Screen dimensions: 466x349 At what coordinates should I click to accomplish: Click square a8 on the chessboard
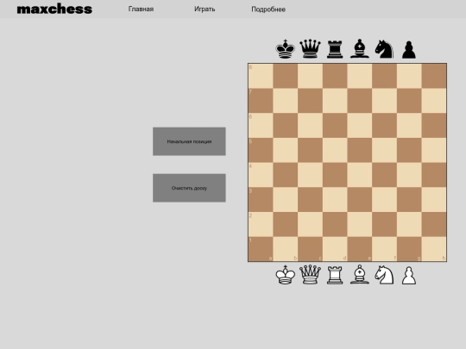[261, 76]
